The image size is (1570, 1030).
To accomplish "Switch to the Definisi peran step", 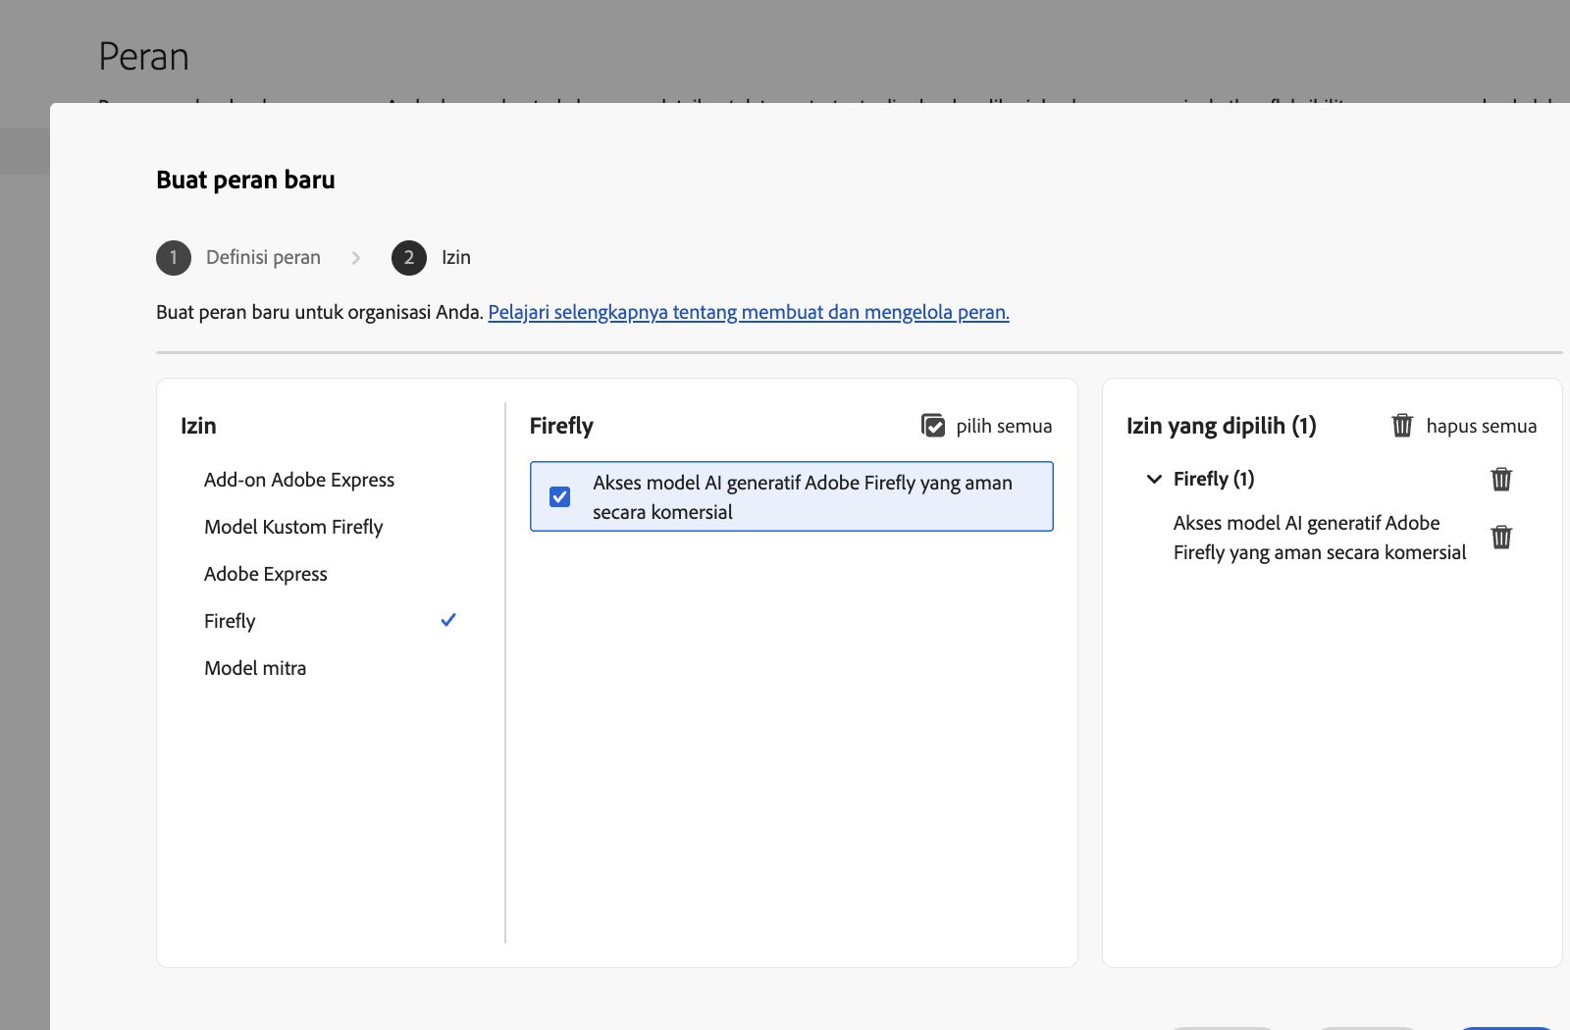I will (x=262, y=258).
